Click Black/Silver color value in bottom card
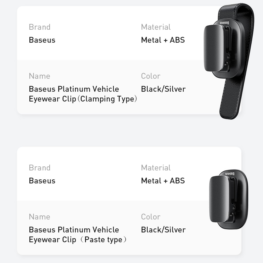Viewport: 263px width, 263px height. pos(163,230)
